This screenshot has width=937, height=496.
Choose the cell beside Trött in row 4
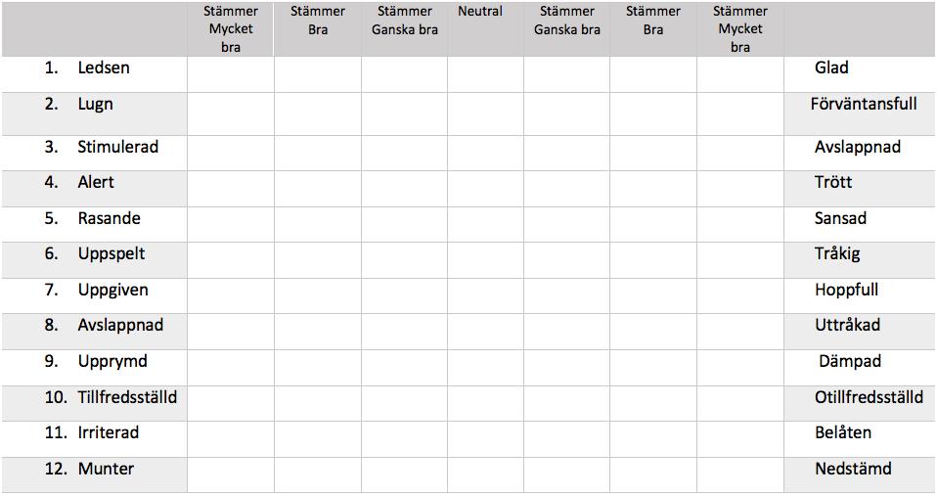pyautogui.click(x=740, y=189)
